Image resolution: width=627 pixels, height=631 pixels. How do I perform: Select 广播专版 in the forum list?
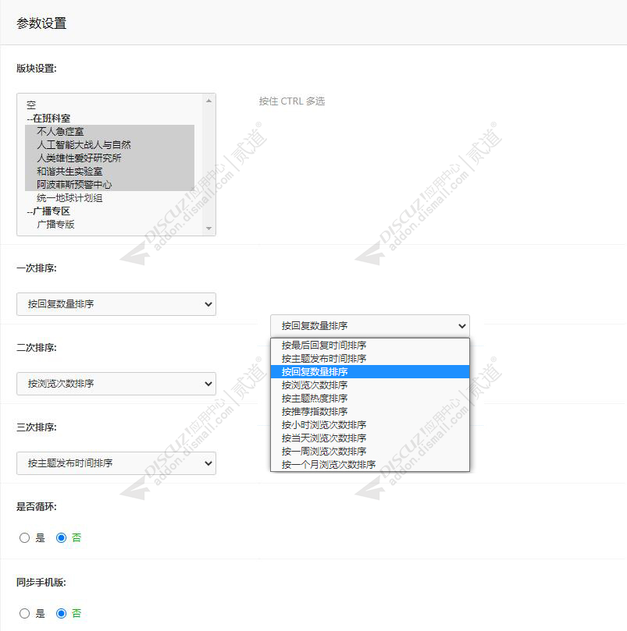tap(109, 225)
